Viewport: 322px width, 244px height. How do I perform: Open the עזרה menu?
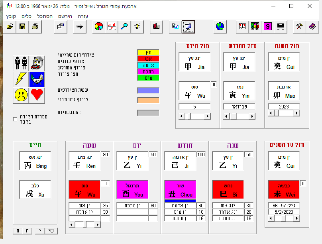point(82,16)
